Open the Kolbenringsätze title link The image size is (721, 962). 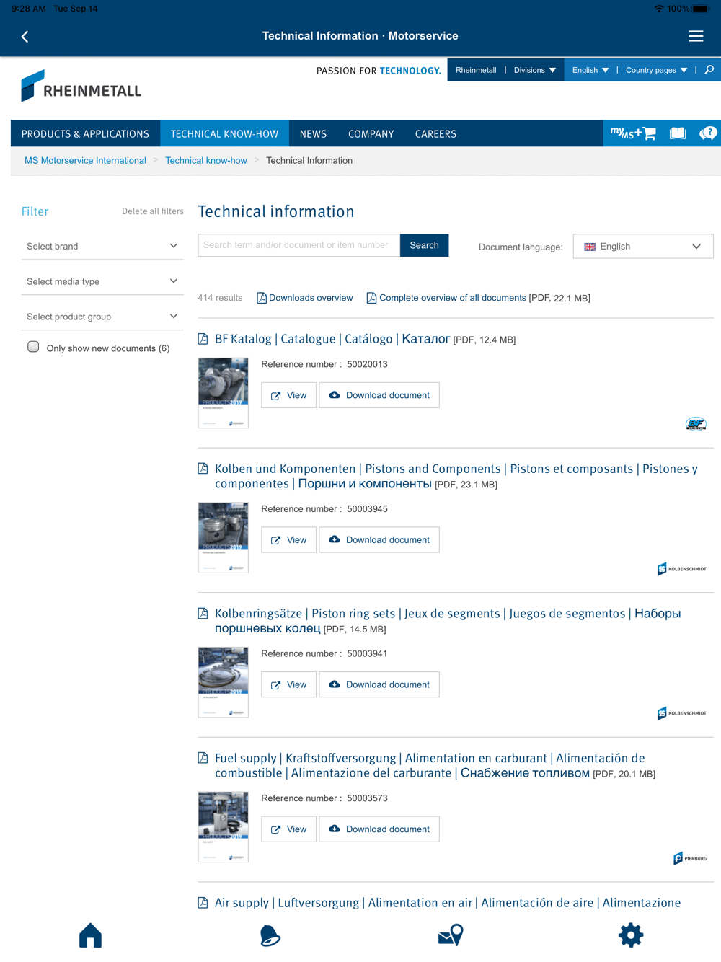point(448,621)
